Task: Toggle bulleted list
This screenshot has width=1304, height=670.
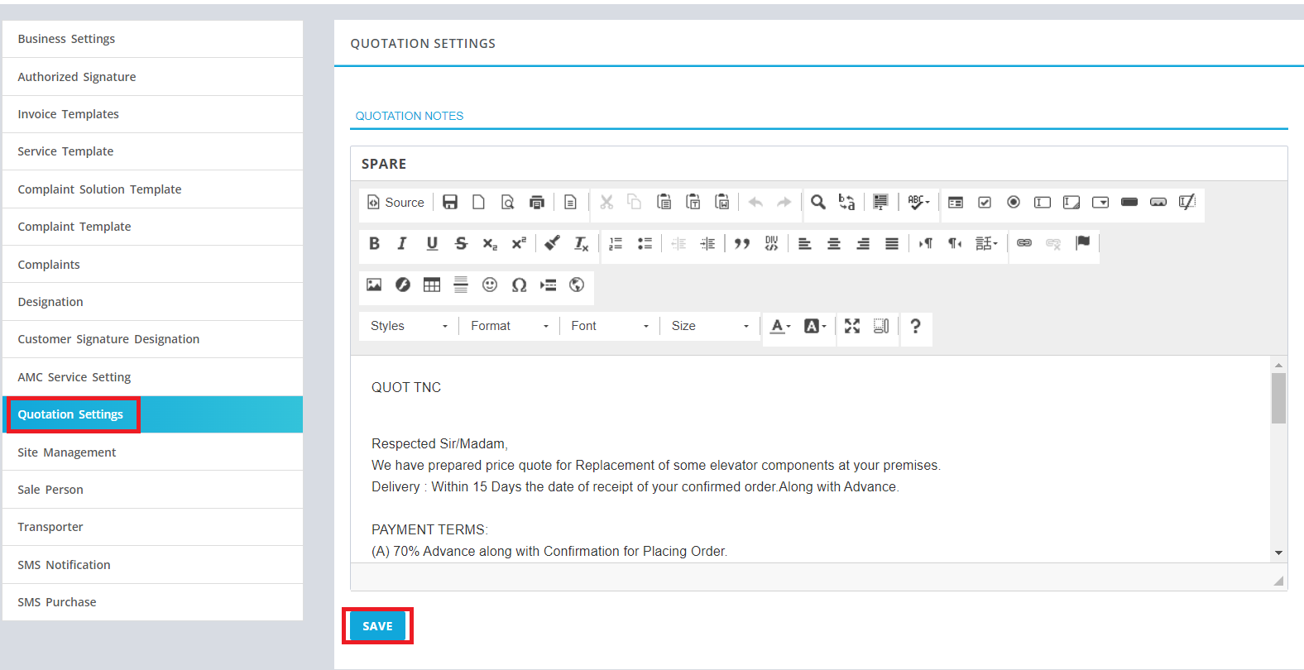Action: 645,243
